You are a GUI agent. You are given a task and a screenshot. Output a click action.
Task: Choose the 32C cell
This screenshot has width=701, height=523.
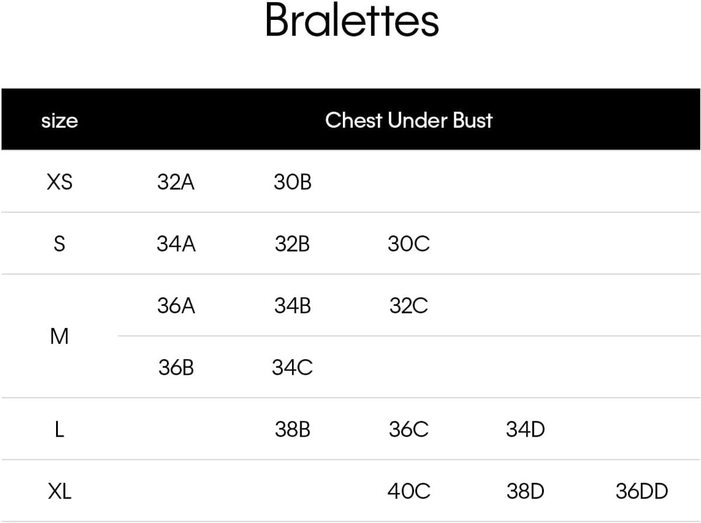click(x=408, y=306)
